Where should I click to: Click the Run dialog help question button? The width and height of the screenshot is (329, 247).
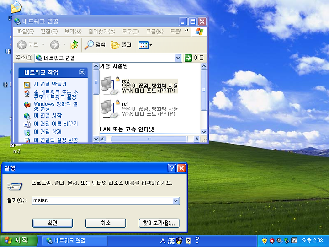click(x=172, y=168)
